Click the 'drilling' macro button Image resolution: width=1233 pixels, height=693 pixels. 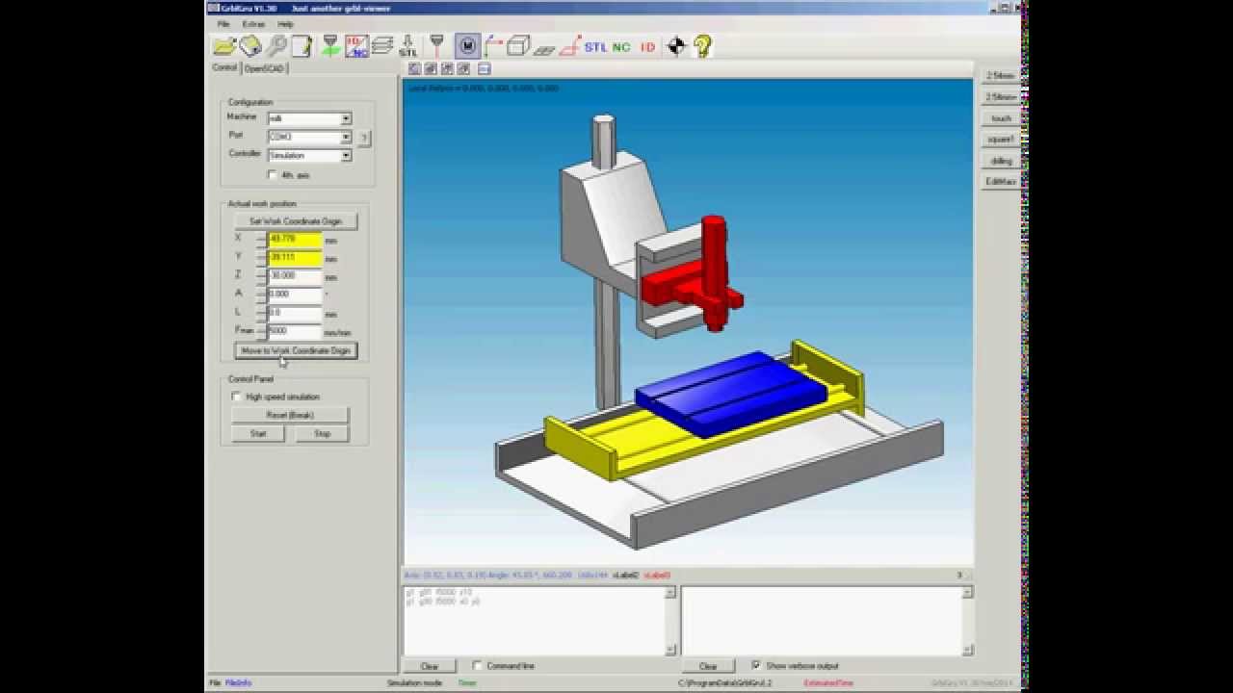point(1001,161)
